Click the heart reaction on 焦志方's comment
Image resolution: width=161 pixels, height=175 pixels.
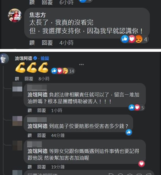tap(132, 39)
